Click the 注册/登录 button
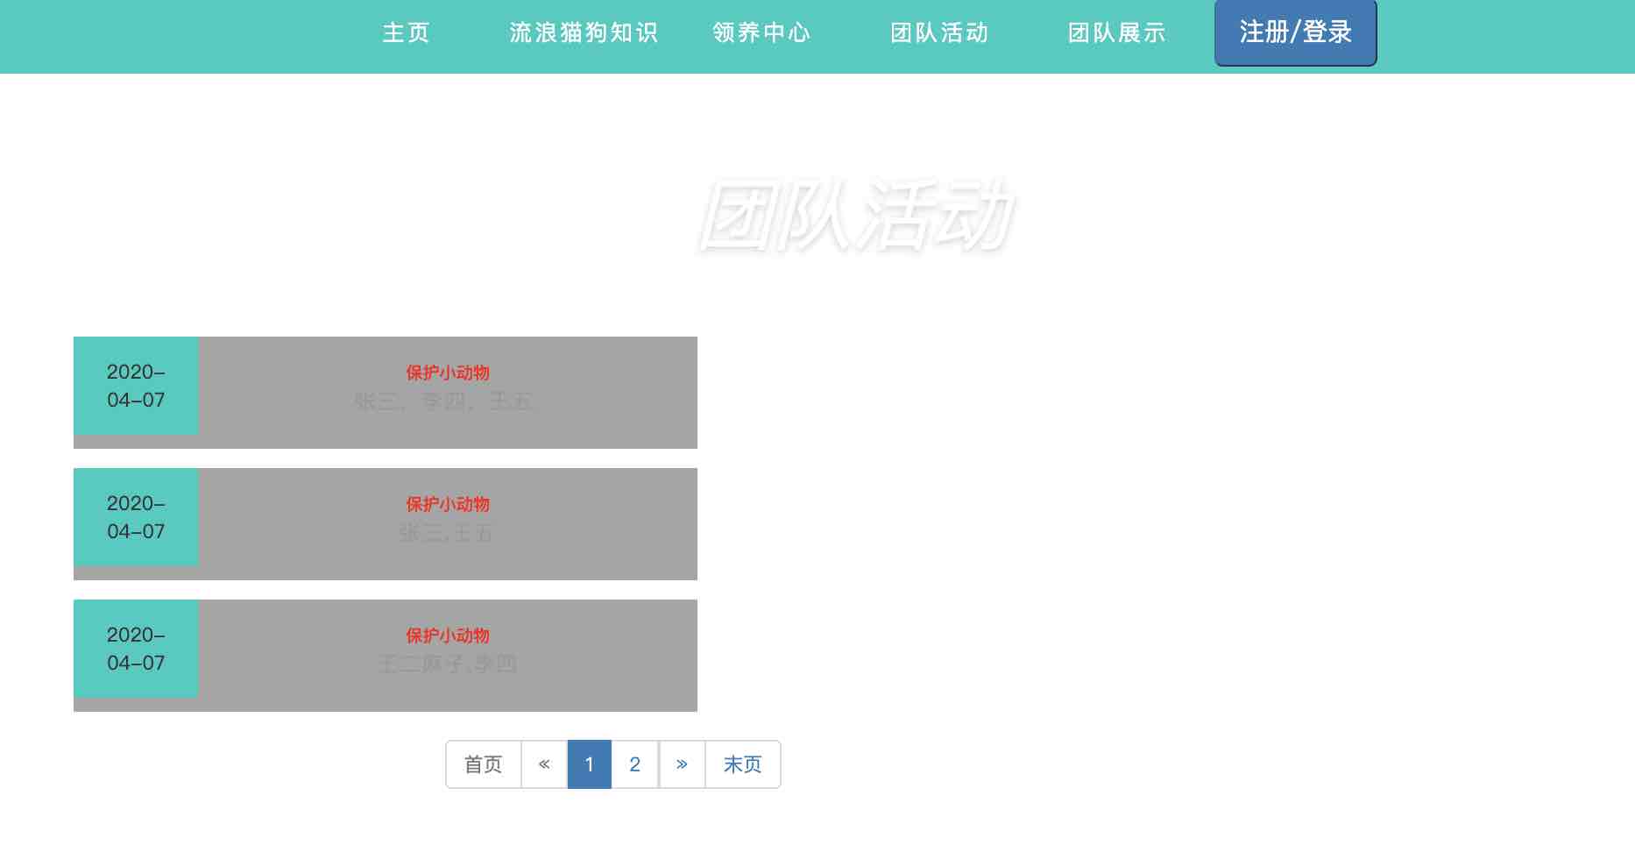This screenshot has width=1635, height=845. click(x=1296, y=33)
